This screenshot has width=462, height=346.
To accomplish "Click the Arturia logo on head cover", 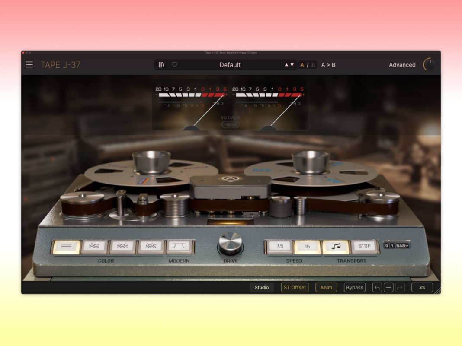I will [231, 178].
